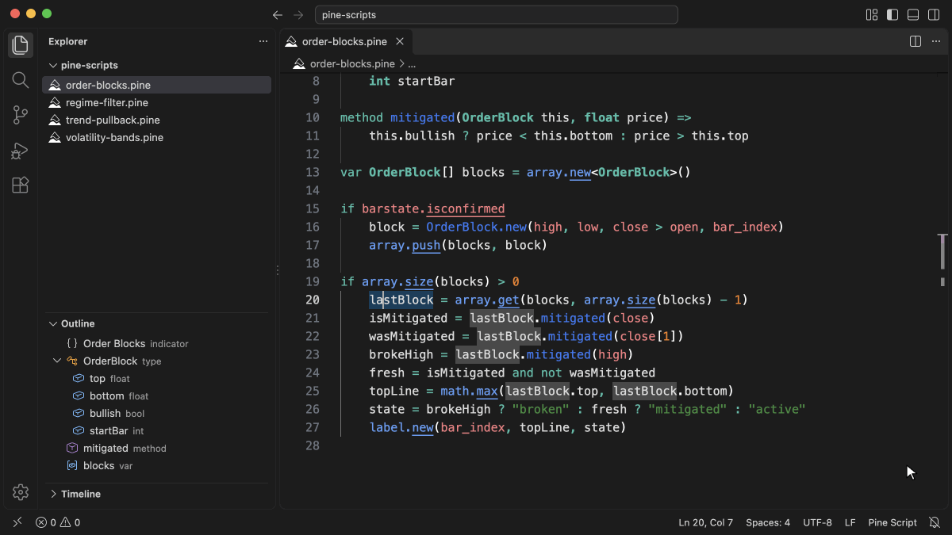Click the volatility-bands.pine file icon
The height and width of the screenshot is (535, 952).
[x=55, y=137]
